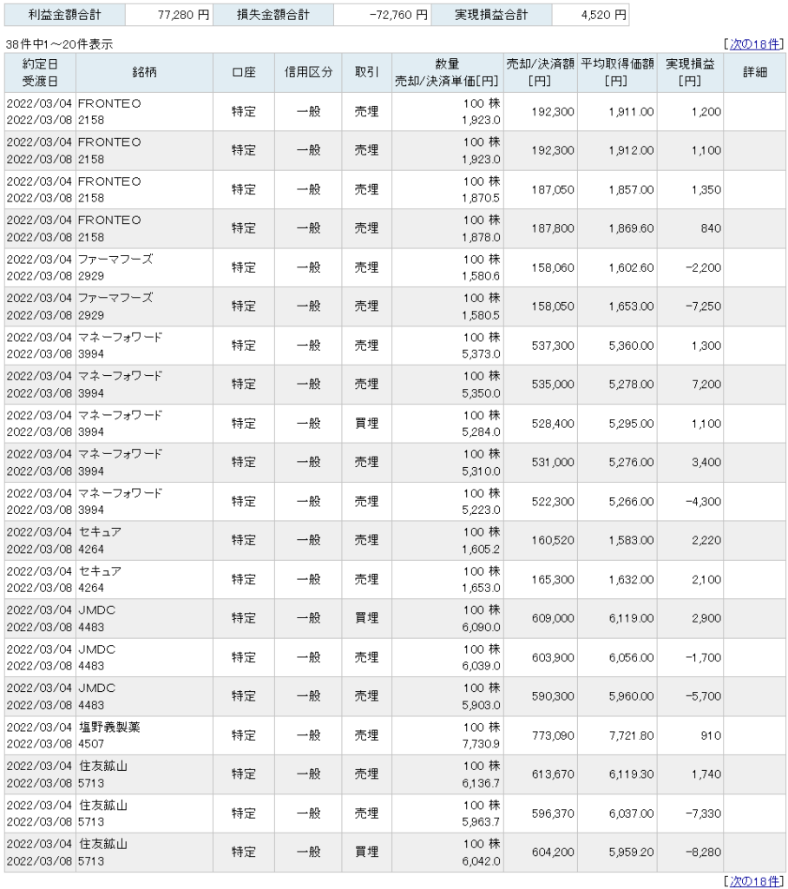The image size is (788, 889).
Task: Click the 売却/決済額 column header
Action: [541, 73]
